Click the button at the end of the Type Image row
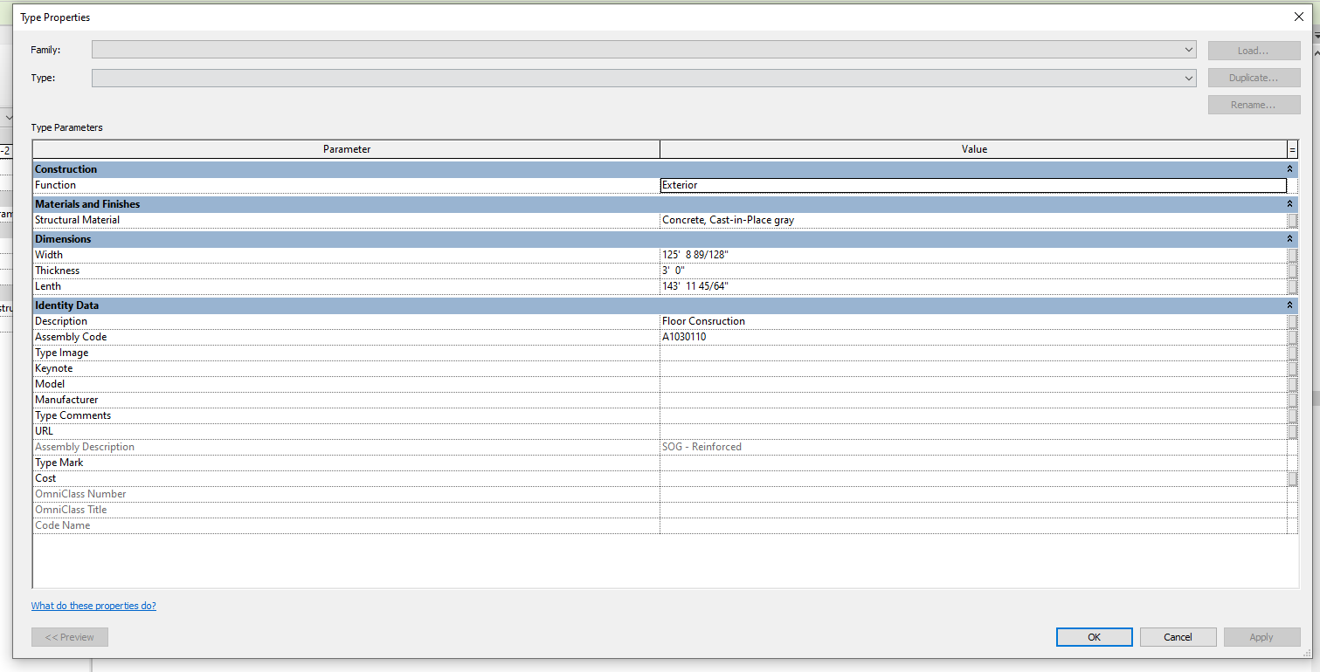The height and width of the screenshot is (672, 1320). click(1293, 352)
